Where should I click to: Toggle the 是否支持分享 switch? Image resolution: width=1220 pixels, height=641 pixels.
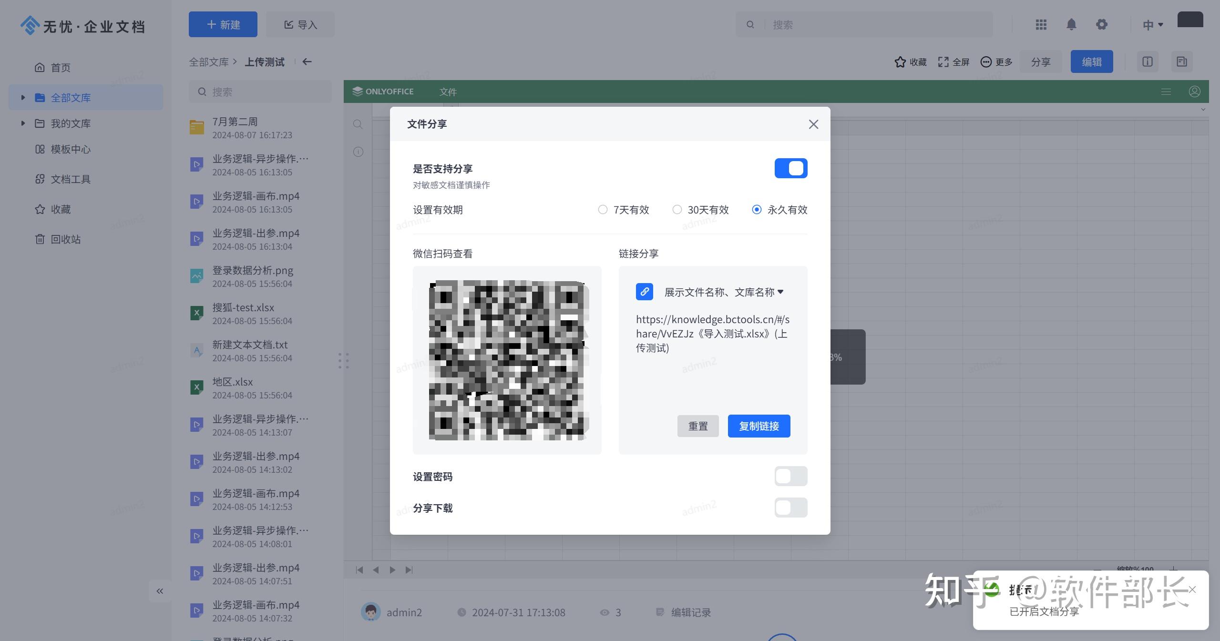(790, 168)
